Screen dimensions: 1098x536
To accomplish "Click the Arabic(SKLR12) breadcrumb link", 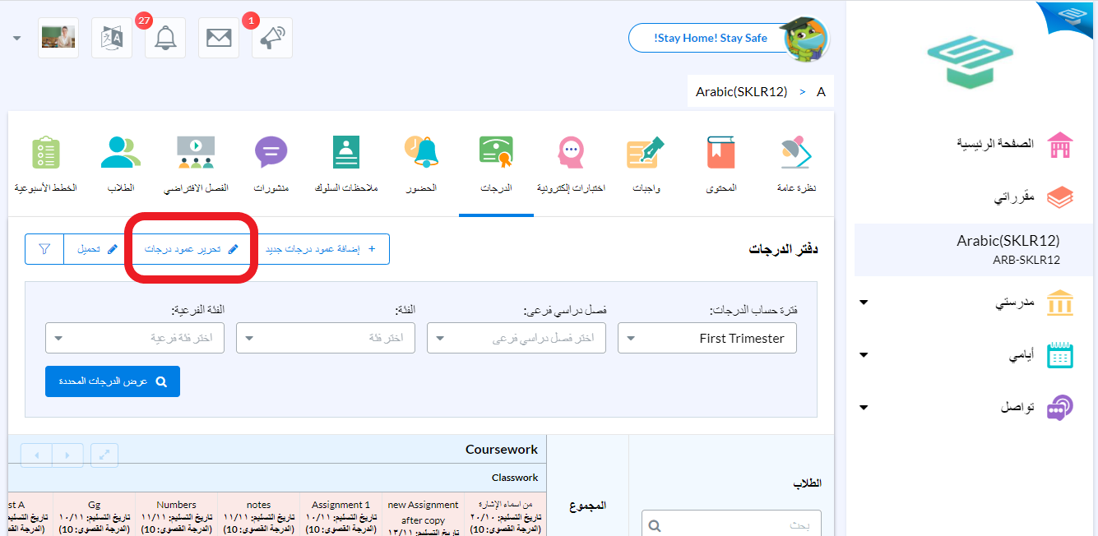I will click(741, 91).
